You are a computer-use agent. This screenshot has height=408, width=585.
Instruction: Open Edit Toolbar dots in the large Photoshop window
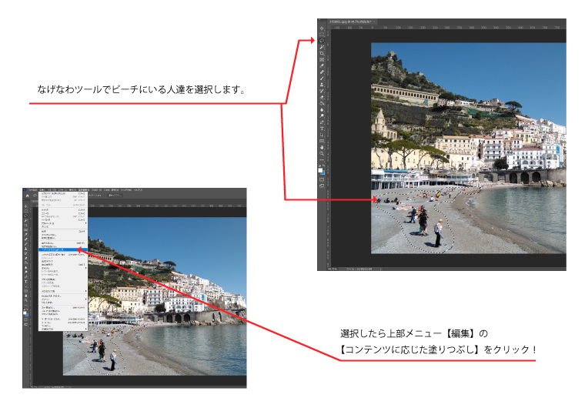[322, 160]
